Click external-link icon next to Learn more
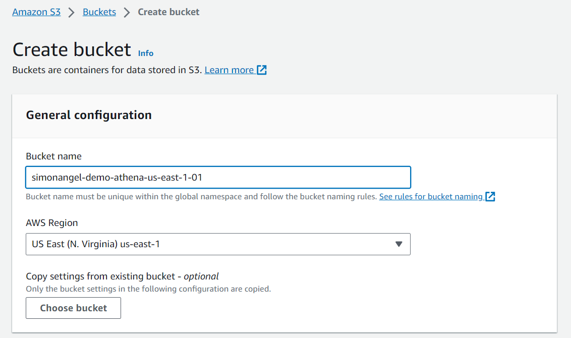 pos(262,70)
